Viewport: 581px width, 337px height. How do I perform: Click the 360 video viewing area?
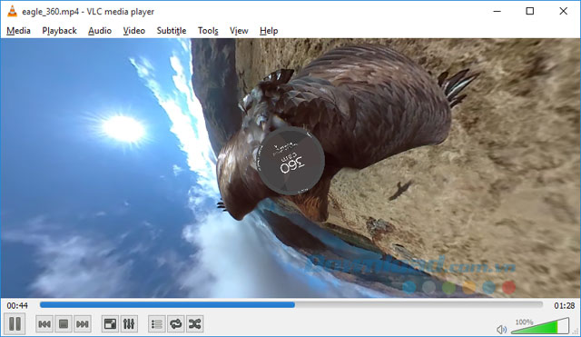click(x=290, y=168)
